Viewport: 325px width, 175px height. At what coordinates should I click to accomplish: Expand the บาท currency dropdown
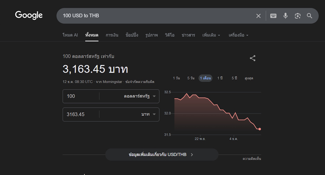click(x=148, y=114)
